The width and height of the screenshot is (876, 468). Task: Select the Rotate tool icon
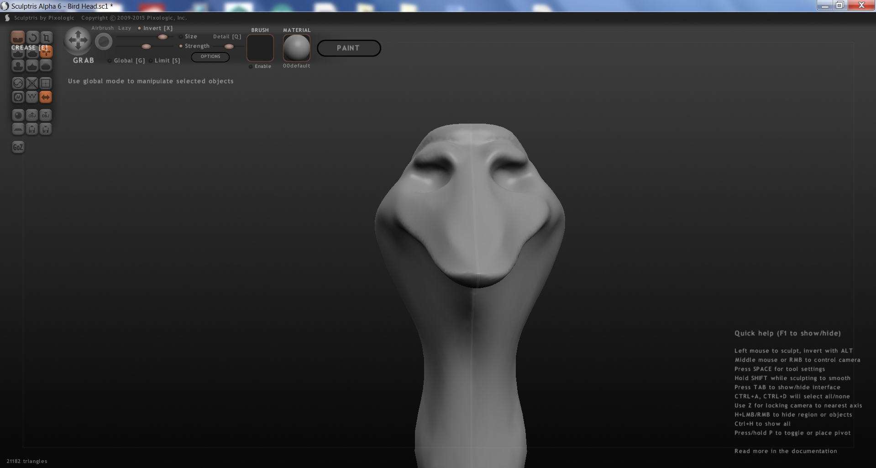point(32,37)
